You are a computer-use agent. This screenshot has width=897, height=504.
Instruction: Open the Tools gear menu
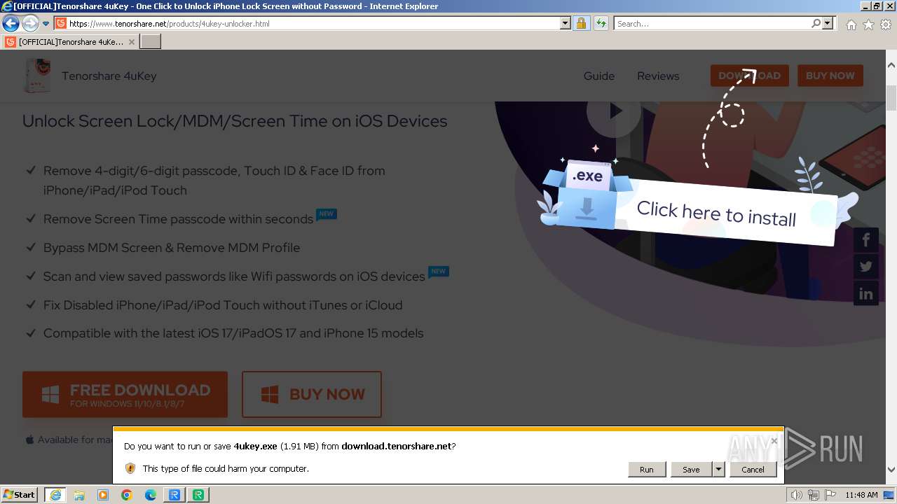point(886,24)
